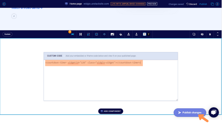Click the content alignment icon
This screenshot has width=222, height=124.
click(x=104, y=34)
